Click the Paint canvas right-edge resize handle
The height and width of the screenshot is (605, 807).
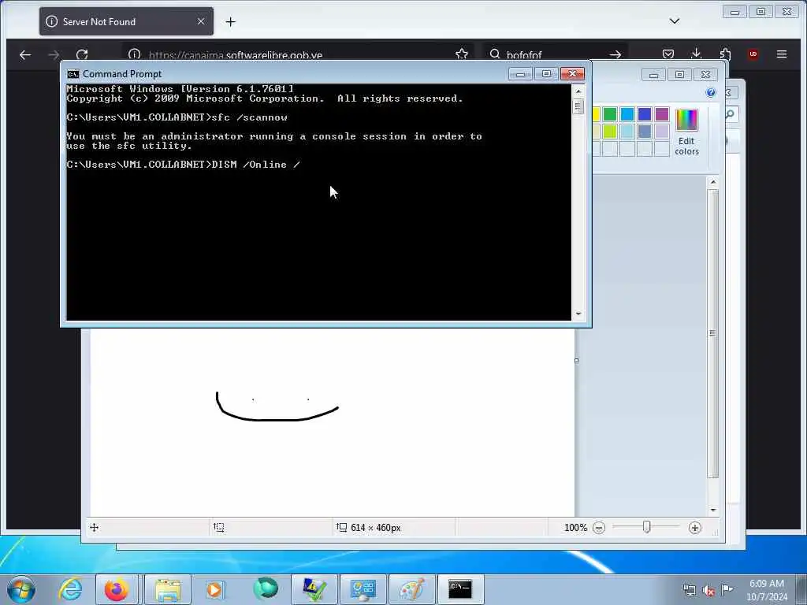tap(576, 361)
